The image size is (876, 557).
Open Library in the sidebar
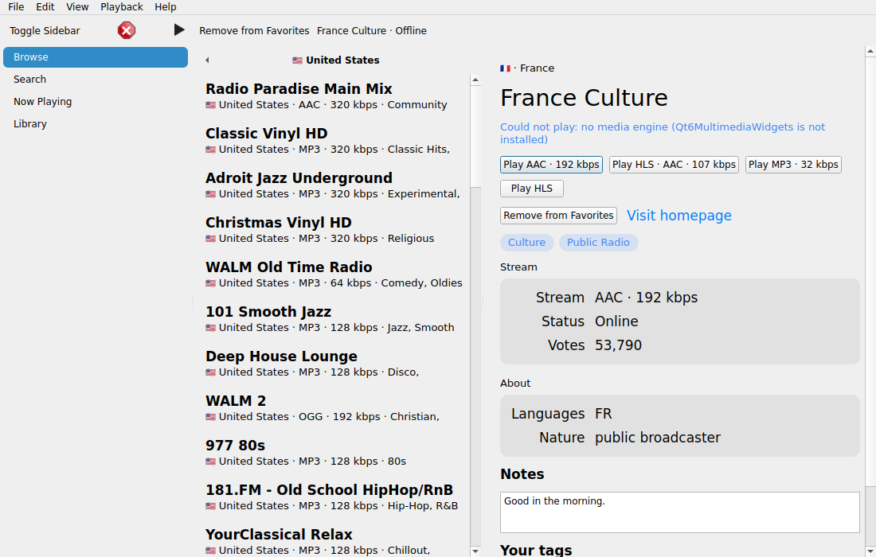coord(96,124)
